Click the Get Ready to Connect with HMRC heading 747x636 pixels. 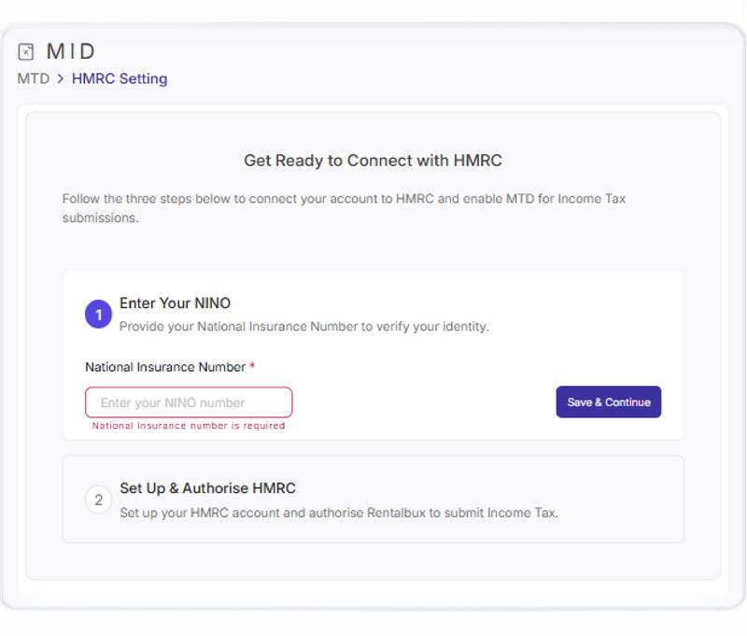point(373,161)
